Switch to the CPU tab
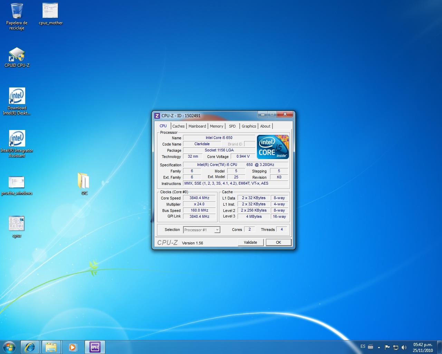Image resolution: width=442 pixels, height=354 pixels. click(x=163, y=126)
